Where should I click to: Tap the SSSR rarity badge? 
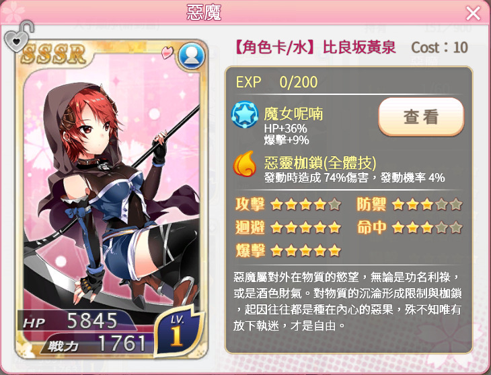click(54, 54)
